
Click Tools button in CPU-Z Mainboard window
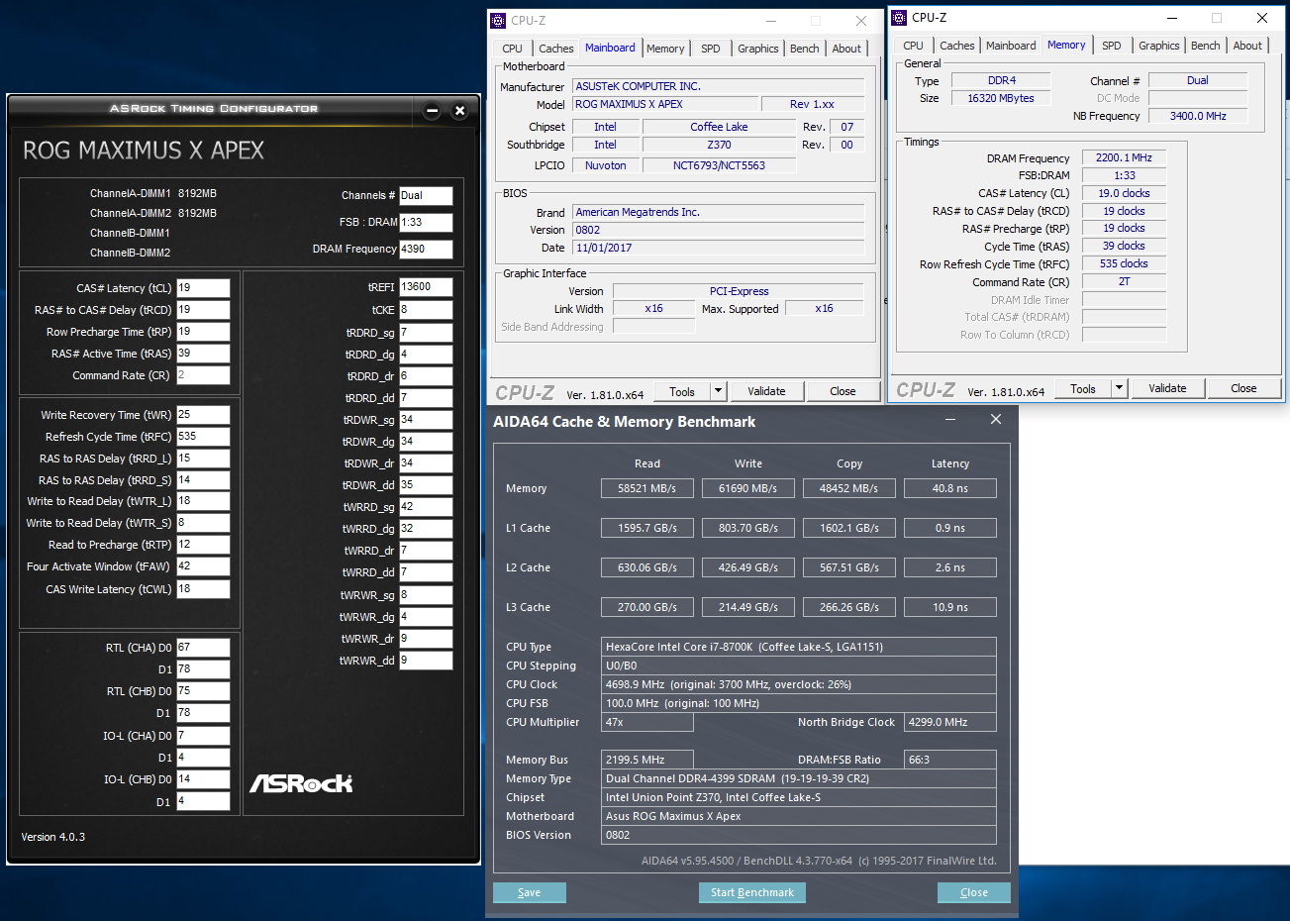click(682, 391)
